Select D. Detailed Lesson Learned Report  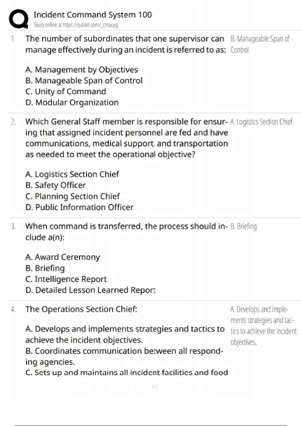[x=90, y=290]
